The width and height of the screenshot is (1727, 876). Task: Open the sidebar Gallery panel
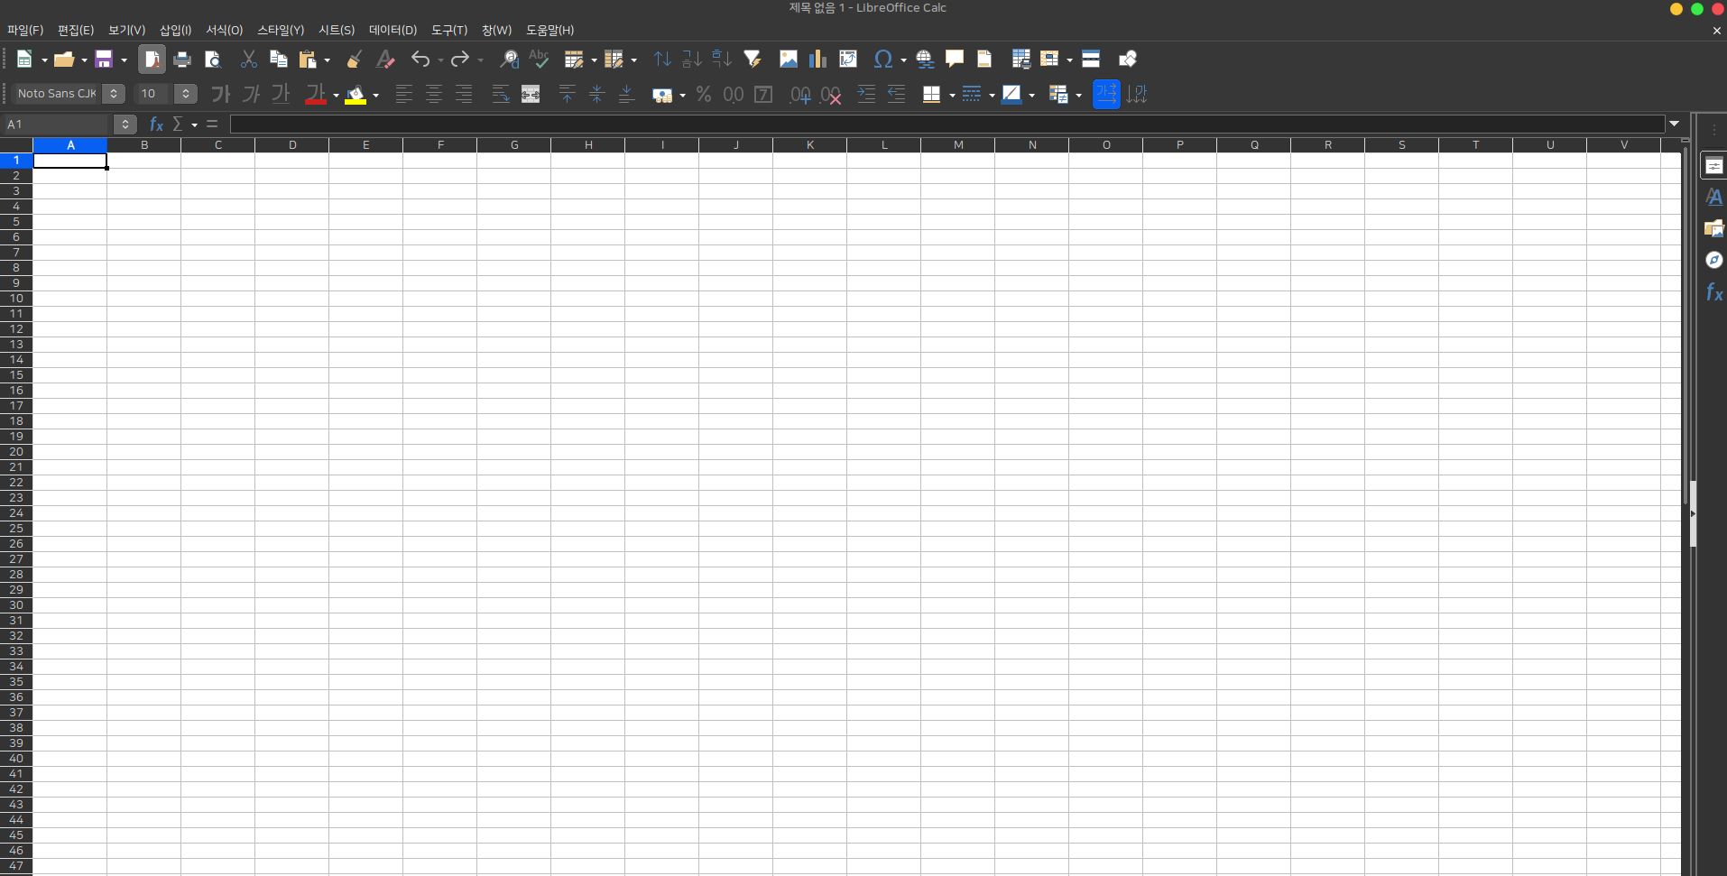coord(1713,228)
